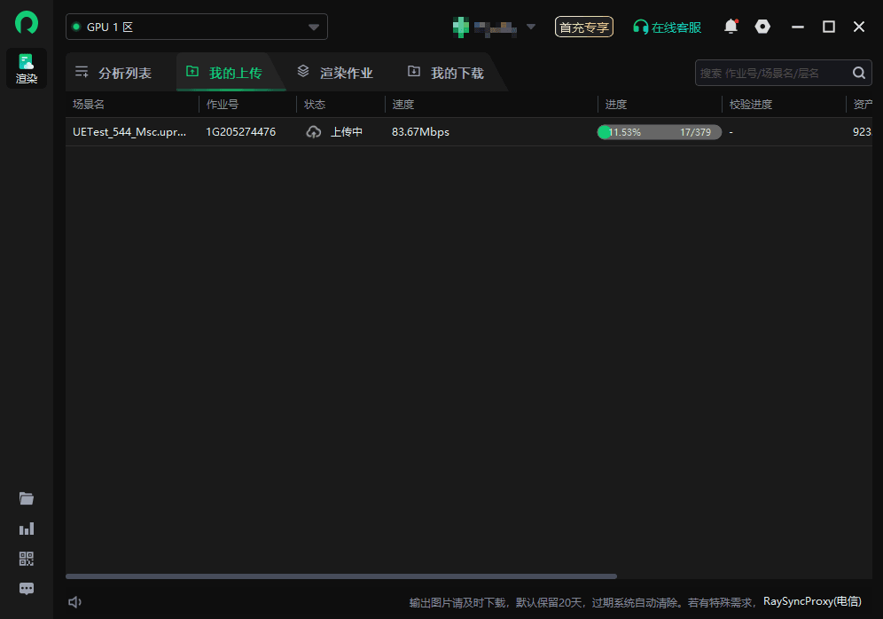The image size is (883, 619).
Task: Toggle the sound speaker icon
Action: pos(75,602)
